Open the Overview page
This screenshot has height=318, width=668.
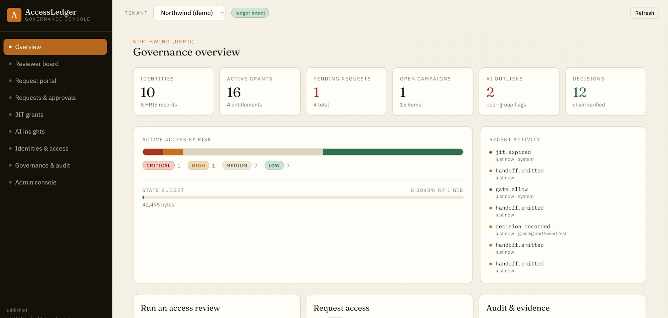coord(55,47)
